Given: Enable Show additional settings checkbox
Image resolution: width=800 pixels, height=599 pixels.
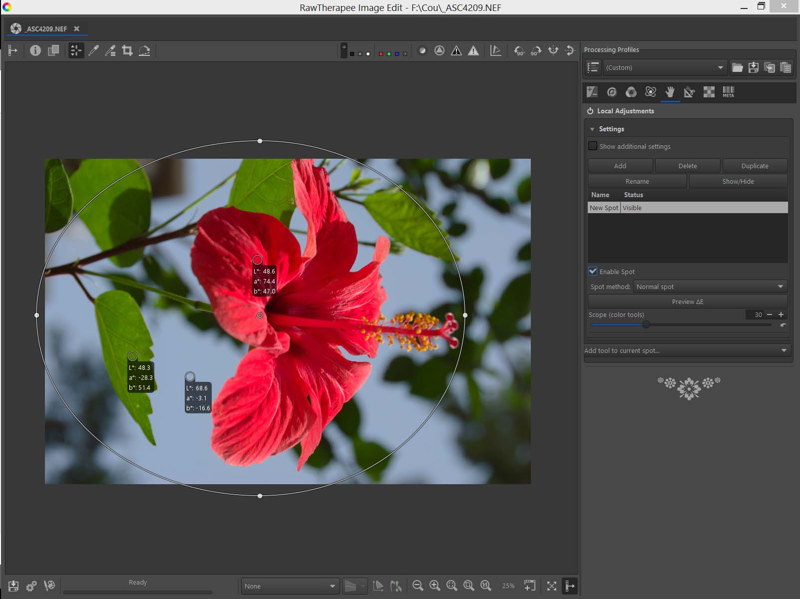Looking at the screenshot, I should (593, 146).
